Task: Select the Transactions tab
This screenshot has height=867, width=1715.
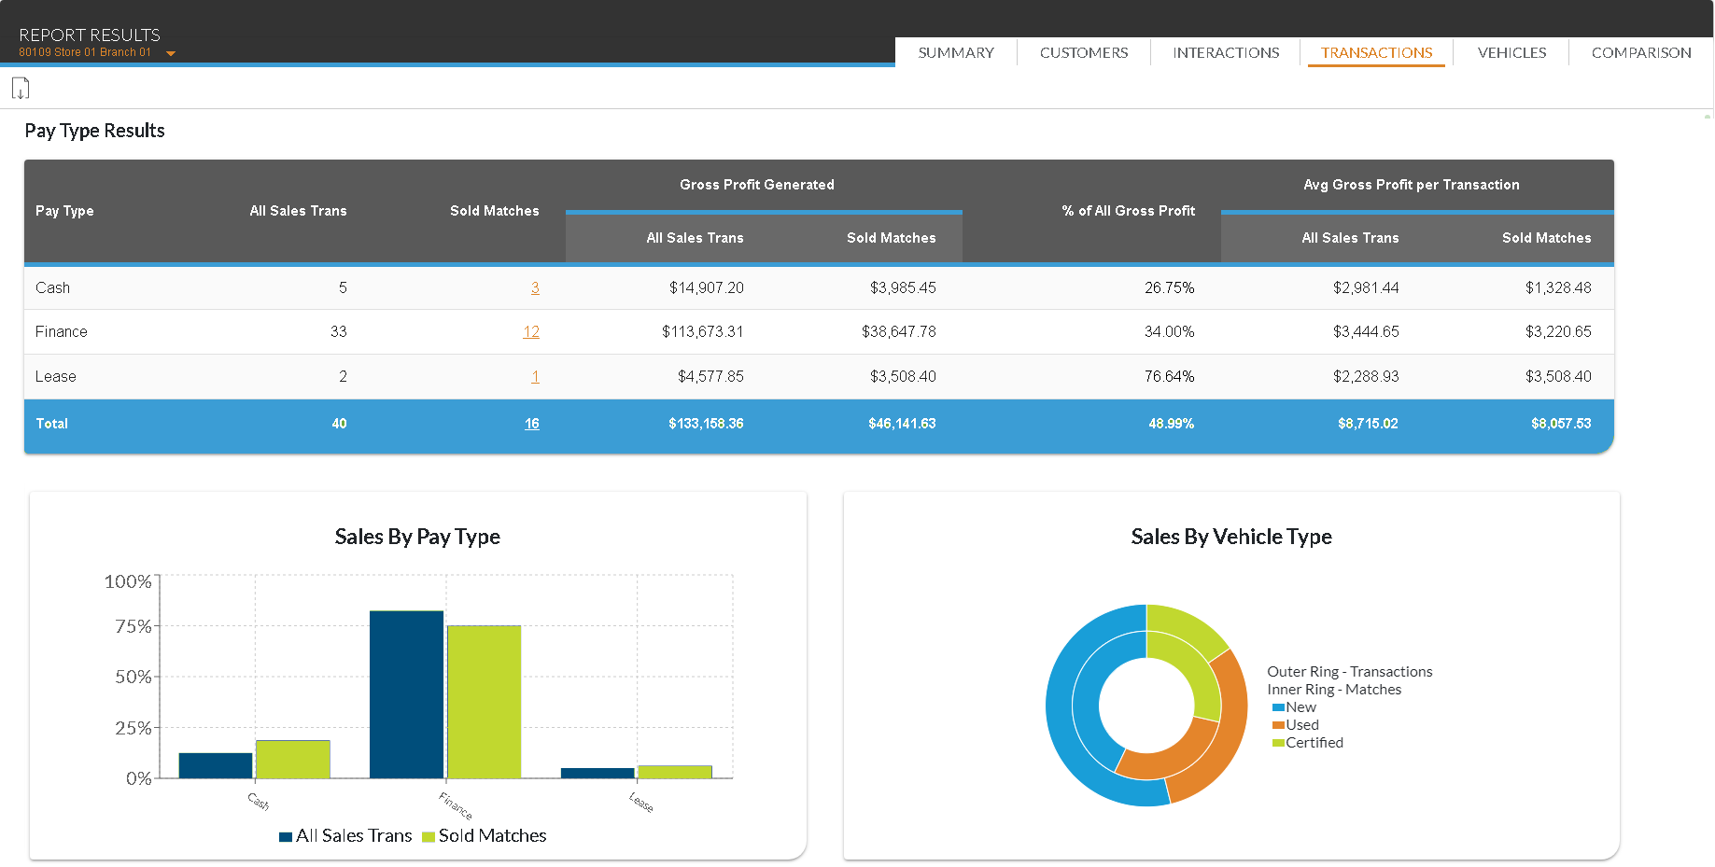Action: (1375, 53)
